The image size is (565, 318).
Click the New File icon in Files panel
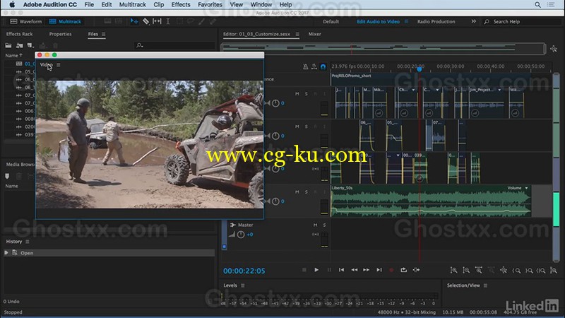point(30,45)
